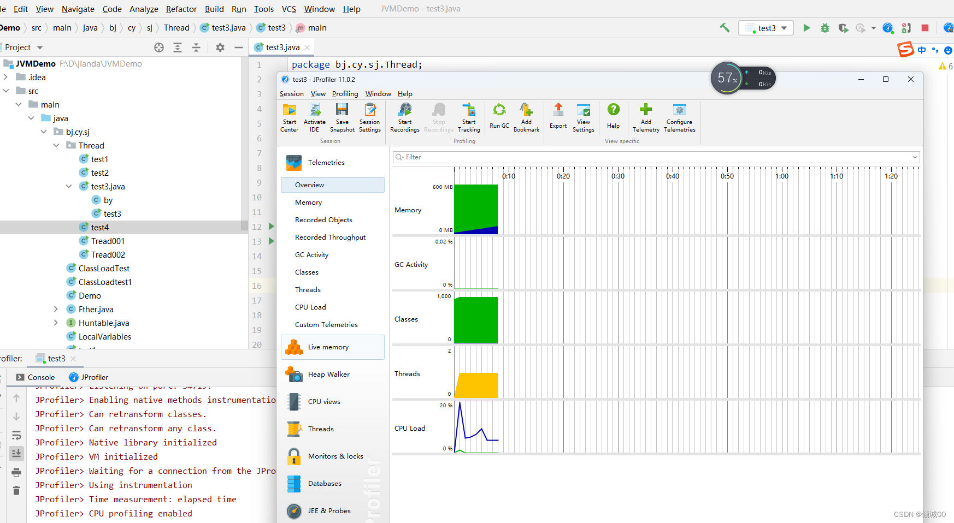Click IntelliJ green Run button
This screenshot has width=954, height=523.
tap(806, 28)
